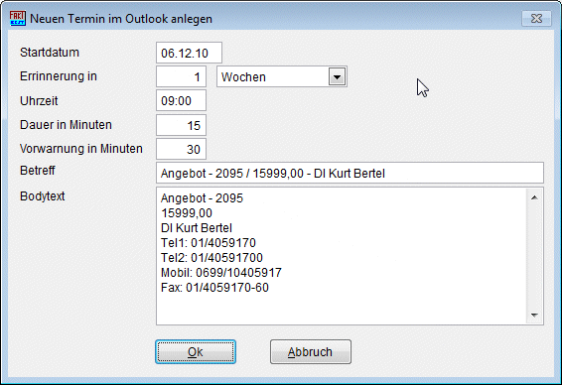Click the FAKT application icon in title bar
This screenshot has width=562, height=385.
pyautogui.click(x=18, y=18)
